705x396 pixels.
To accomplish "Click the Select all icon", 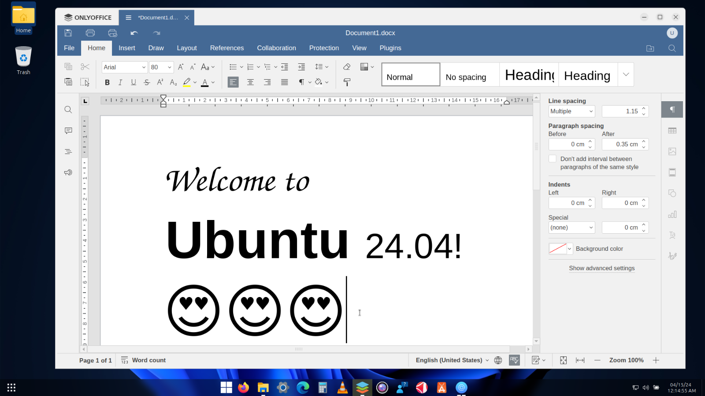I will pos(85,82).
